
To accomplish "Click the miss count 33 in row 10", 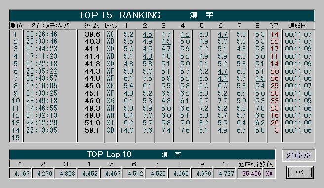I will (275, 101).
